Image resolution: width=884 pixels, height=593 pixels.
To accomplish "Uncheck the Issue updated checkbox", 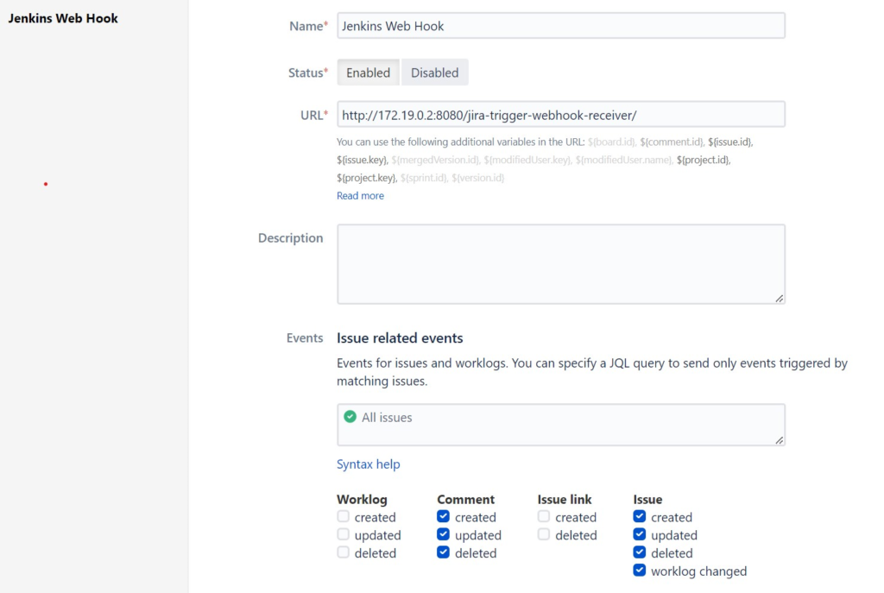I will coord(640,535).
